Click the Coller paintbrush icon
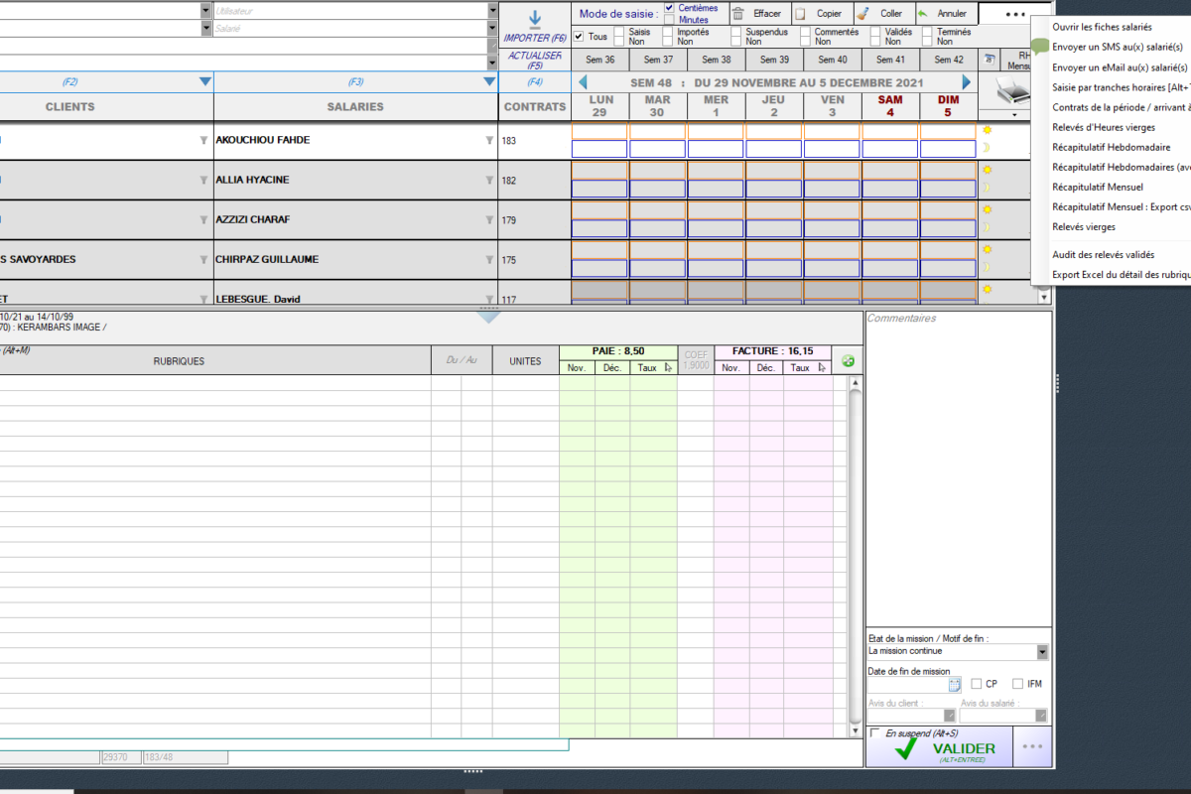Viewport: 1191px width, 794px height. tap(862, 14)
